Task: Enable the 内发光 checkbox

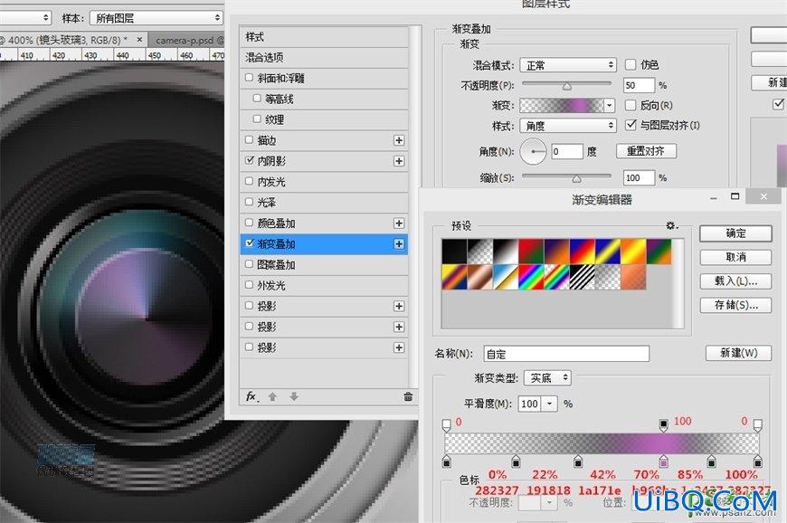Action: pos(249,181)
